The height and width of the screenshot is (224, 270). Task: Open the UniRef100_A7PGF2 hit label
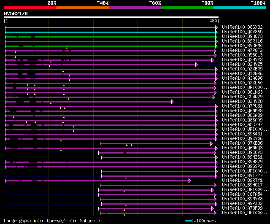click(242, 51)
